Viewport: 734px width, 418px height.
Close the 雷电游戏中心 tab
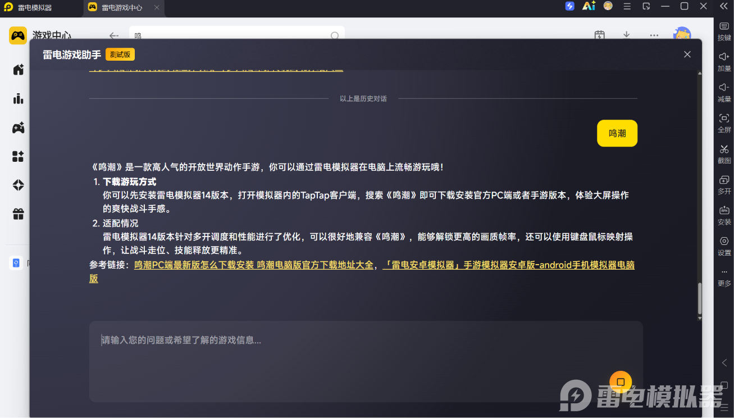click(157, 8)
